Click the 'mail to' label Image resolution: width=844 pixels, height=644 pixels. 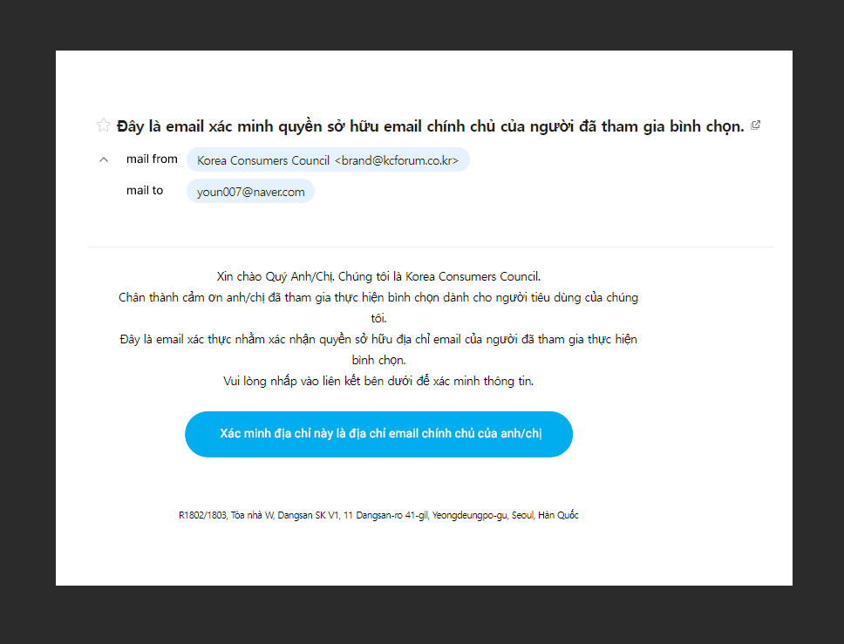point(144,191)
